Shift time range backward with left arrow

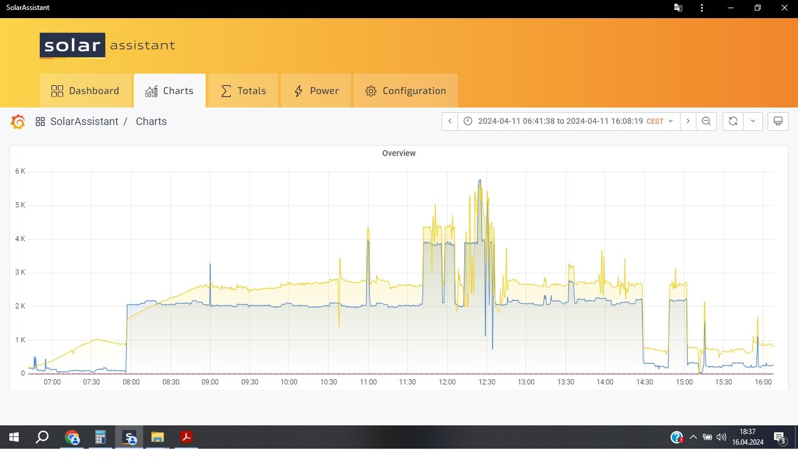[450, 122]
